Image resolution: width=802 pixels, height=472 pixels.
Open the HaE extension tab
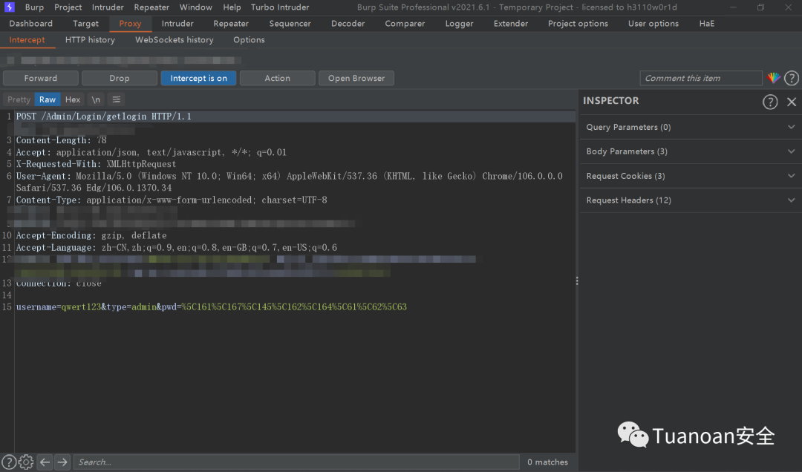707,24
